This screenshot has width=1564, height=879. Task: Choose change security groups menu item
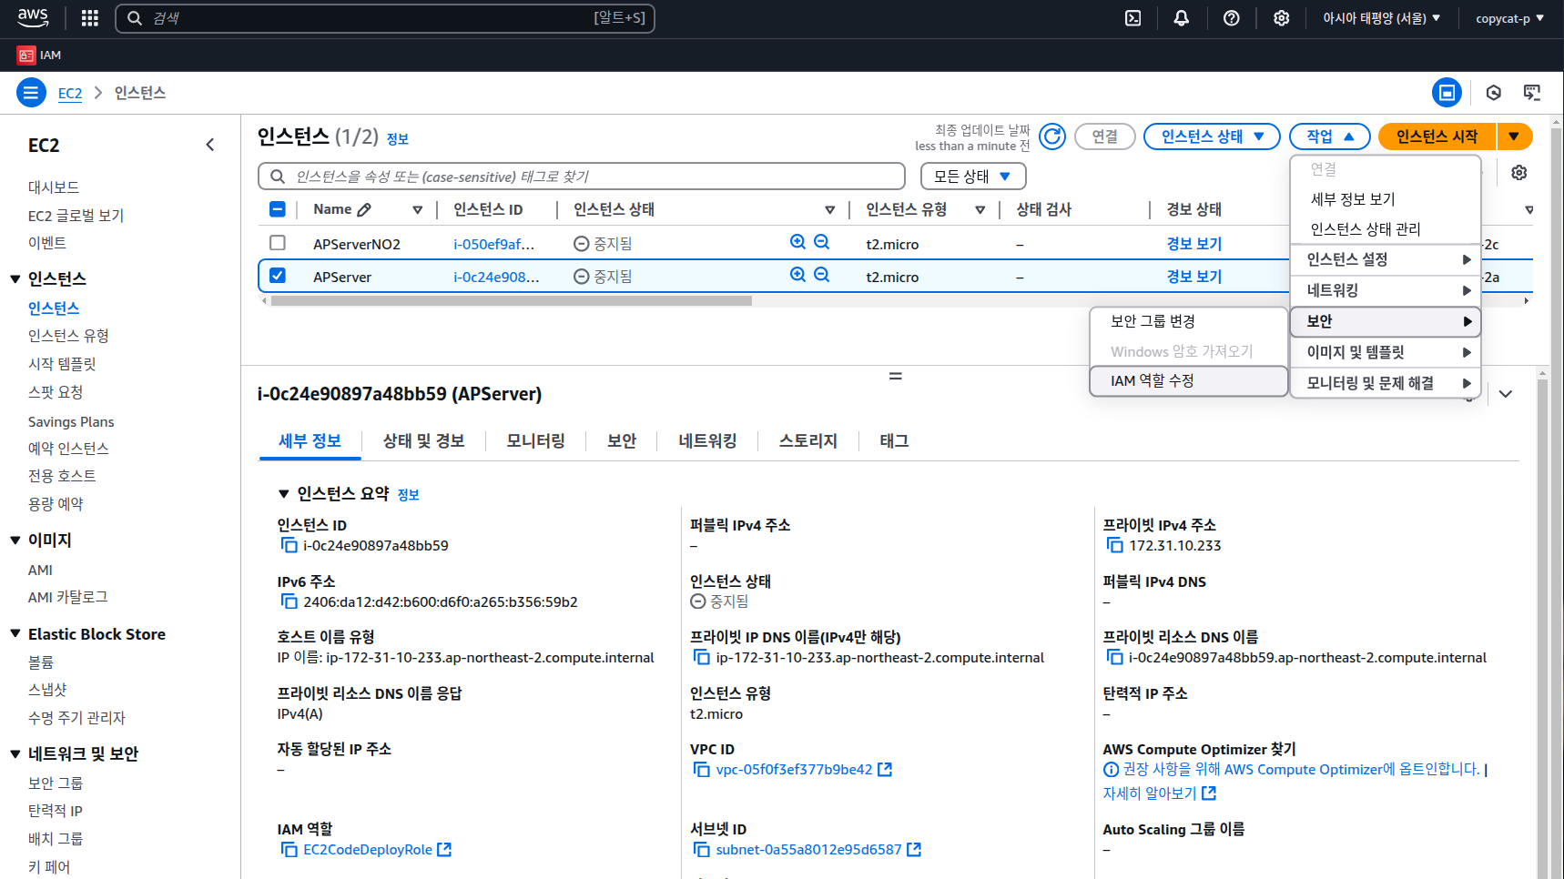(x=1188, y=321)
